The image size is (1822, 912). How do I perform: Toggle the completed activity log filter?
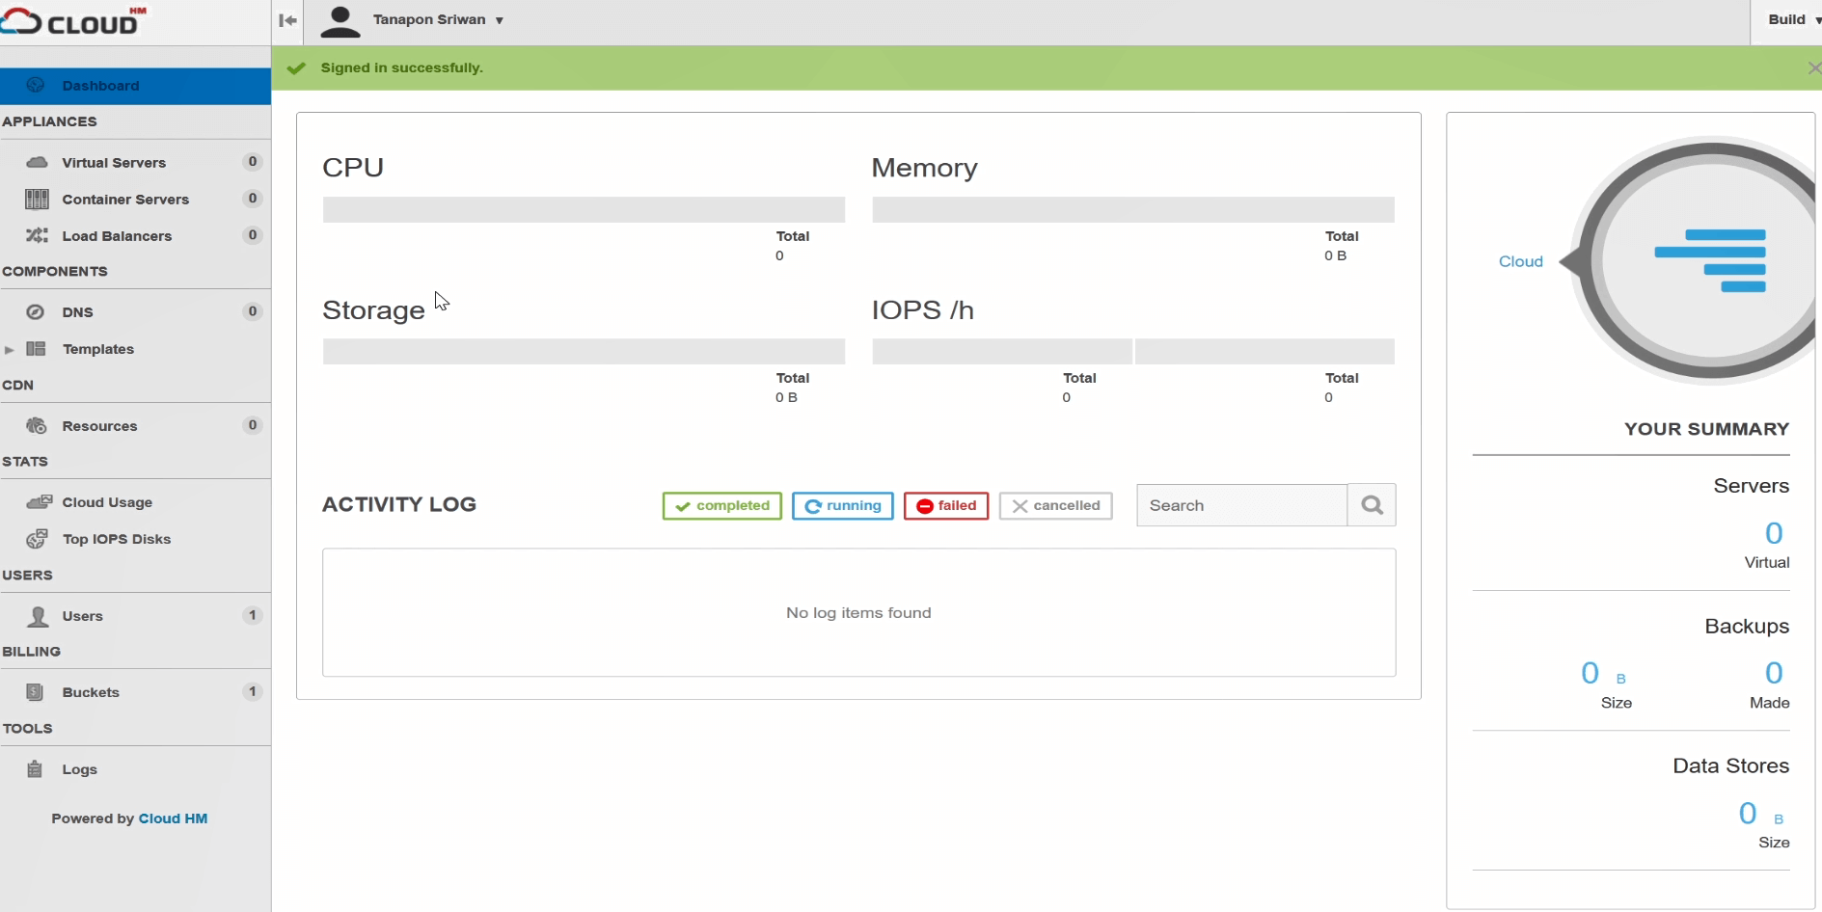pyautogui.click(x=721, y=506)
